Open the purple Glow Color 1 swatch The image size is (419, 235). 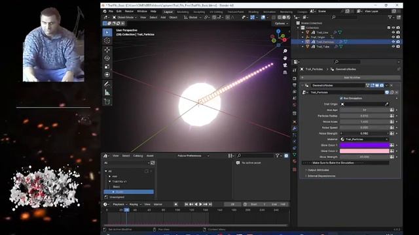(364, 145)
